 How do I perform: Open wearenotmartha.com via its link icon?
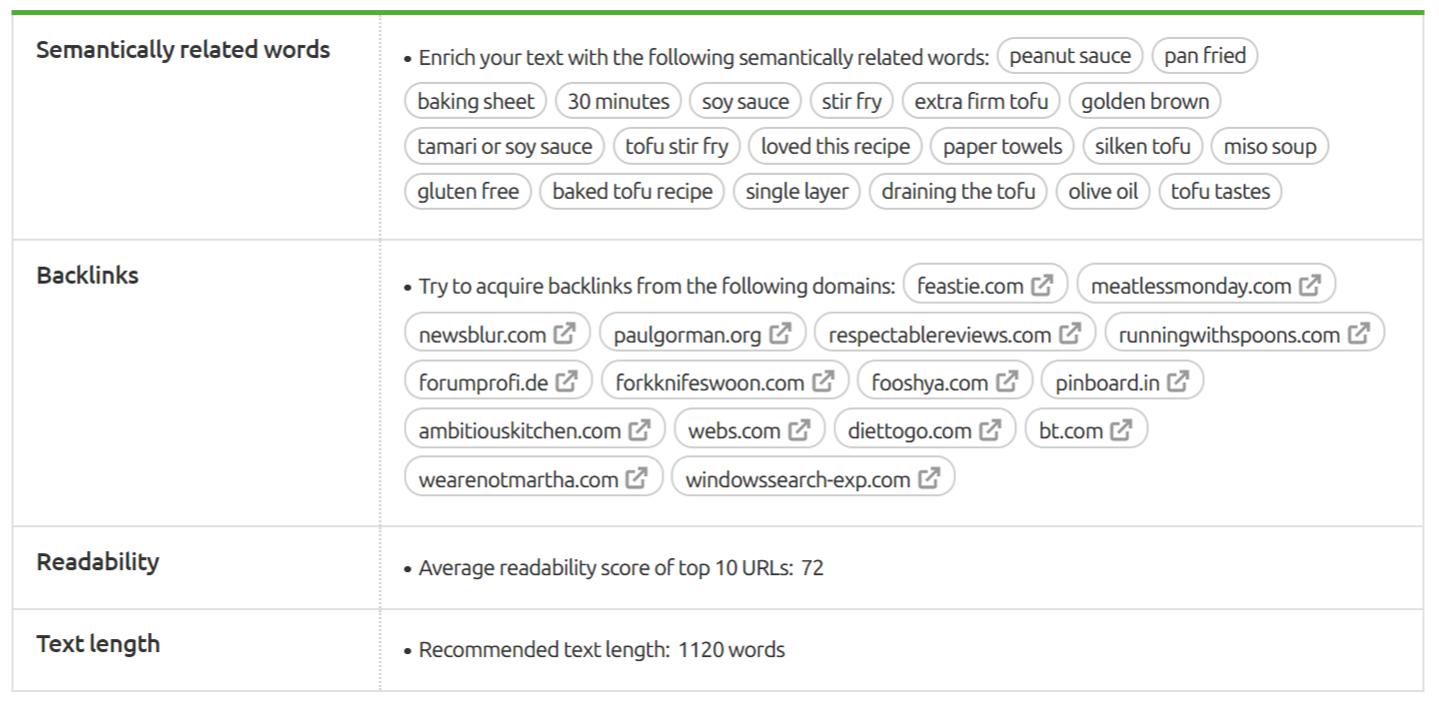(x=636, y=477)
